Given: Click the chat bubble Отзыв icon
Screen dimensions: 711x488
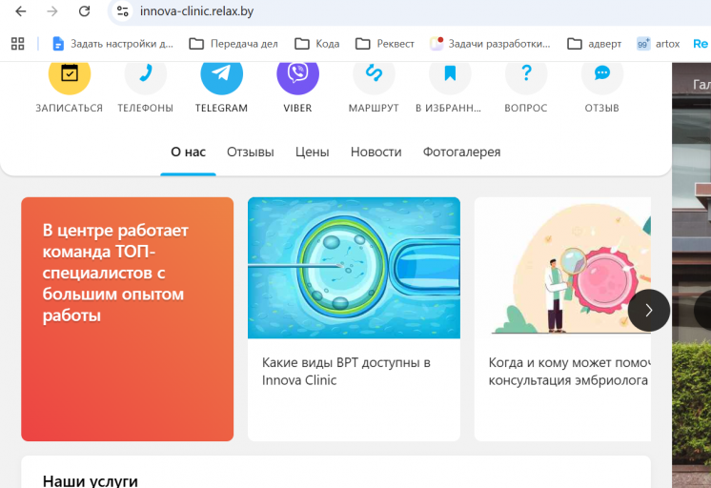Looking at the screenshot, I should (602, 74).
